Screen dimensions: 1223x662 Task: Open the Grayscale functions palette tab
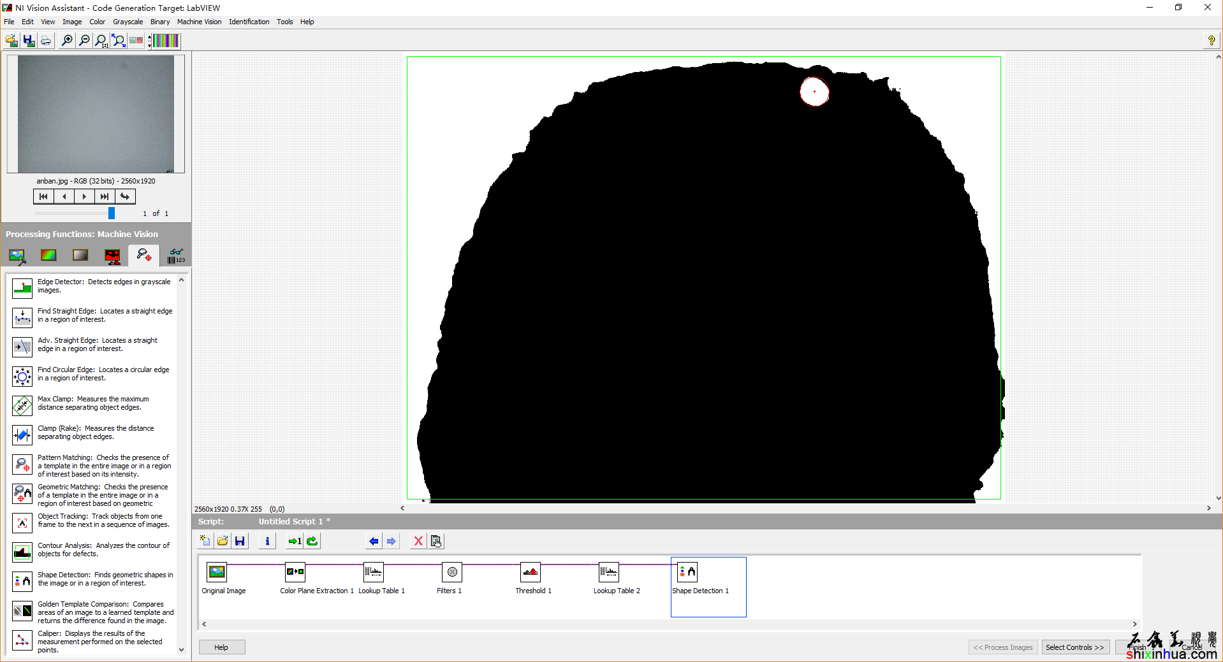point(80,256)
